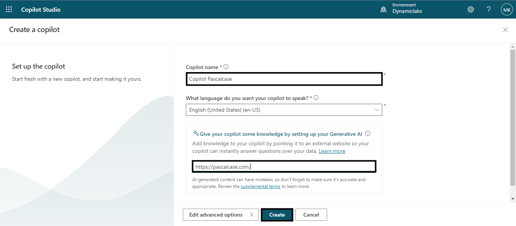This screenshot has height=226, width=516.
Task: Click the help question mark icon
Action: coord(488,9)
